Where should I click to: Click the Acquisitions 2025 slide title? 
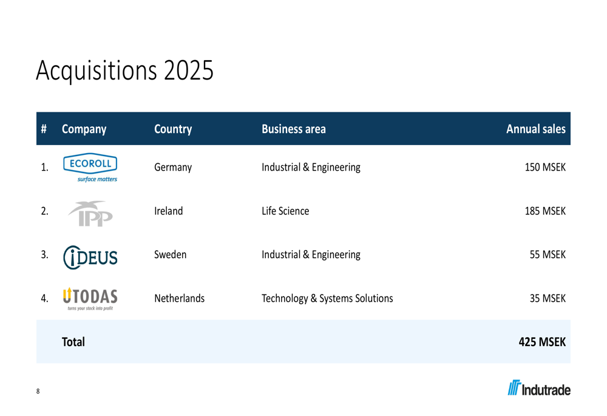[124, 70]
